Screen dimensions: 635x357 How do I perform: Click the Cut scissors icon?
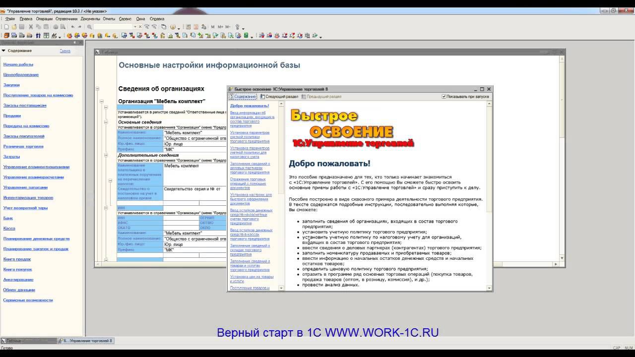tap(31, 27)
